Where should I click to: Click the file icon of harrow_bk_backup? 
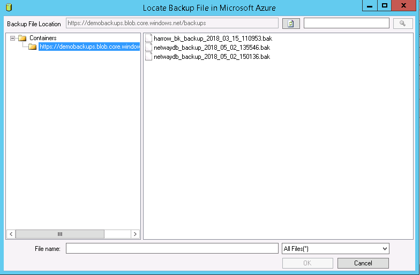tap(149, 39)
